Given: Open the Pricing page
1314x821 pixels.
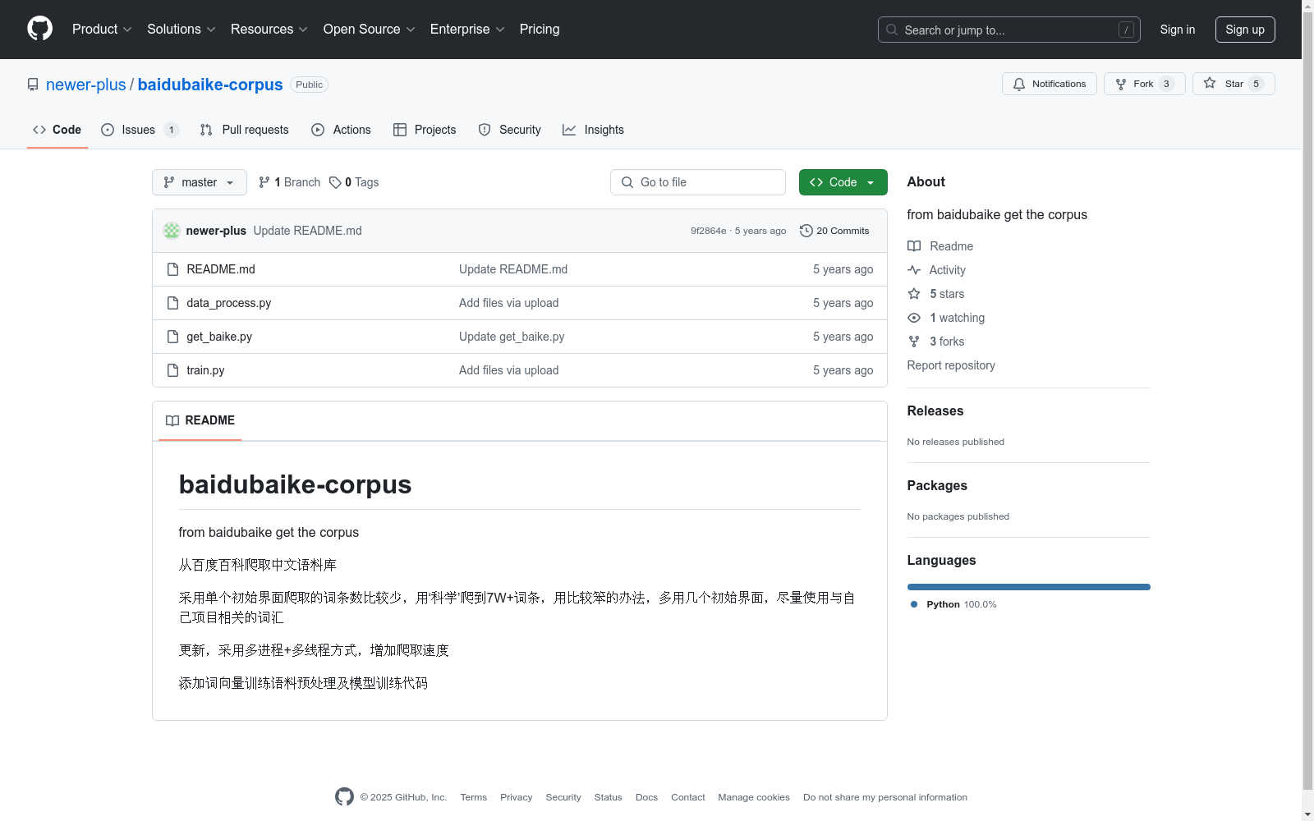Looking at the screenshot, I should click(540, 29).
